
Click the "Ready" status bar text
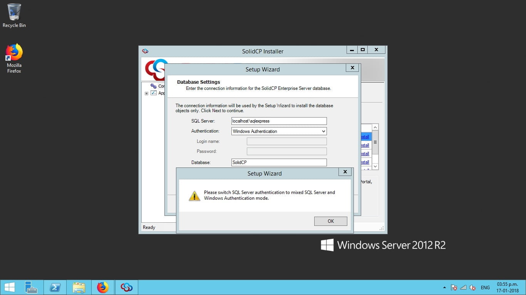coord(149,227)
